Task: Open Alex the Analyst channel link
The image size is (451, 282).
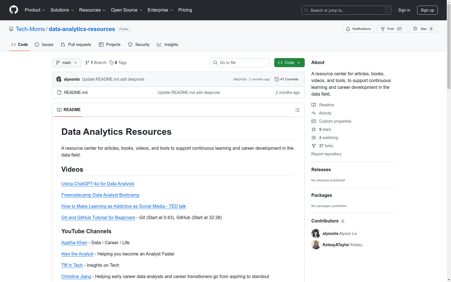Action: coord(77,254)
